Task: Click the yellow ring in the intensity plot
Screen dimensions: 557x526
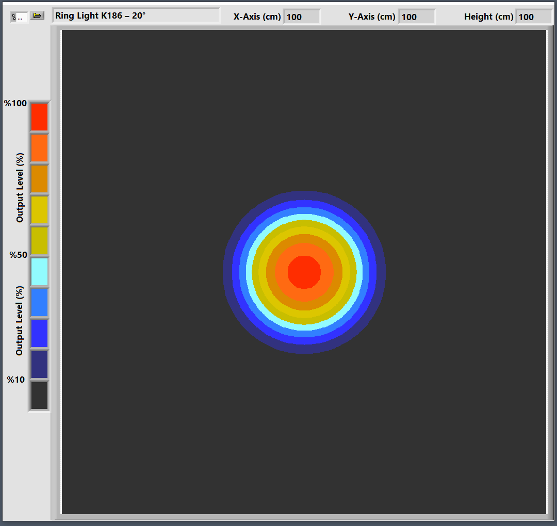Action: coord(304,231)
